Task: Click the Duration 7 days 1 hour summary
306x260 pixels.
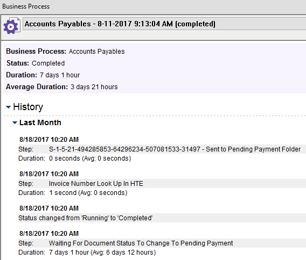Action: coord(43,75)
